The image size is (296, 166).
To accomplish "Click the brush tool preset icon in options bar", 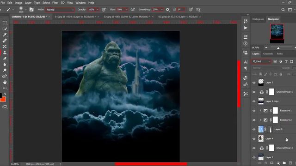I will [x=8, y=10].
